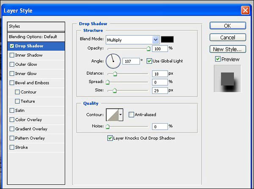The height and width of the screenshot is (189, 254).
Task: Click the Distance value field
Action: 160,74
